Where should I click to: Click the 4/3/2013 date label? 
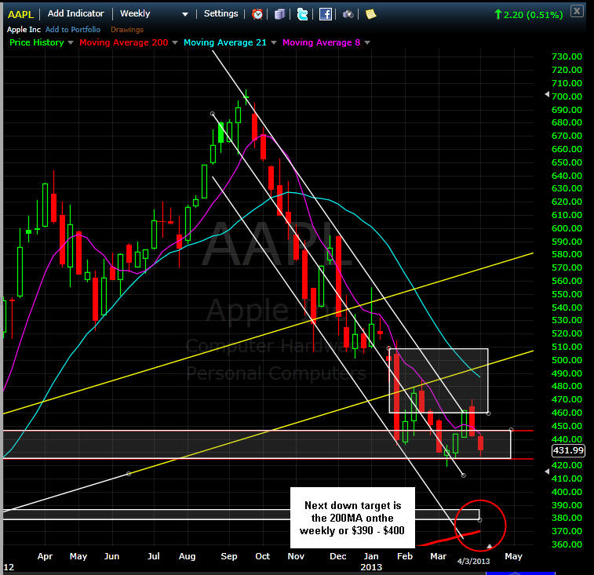pyautogui.click(x=473, y=562)
